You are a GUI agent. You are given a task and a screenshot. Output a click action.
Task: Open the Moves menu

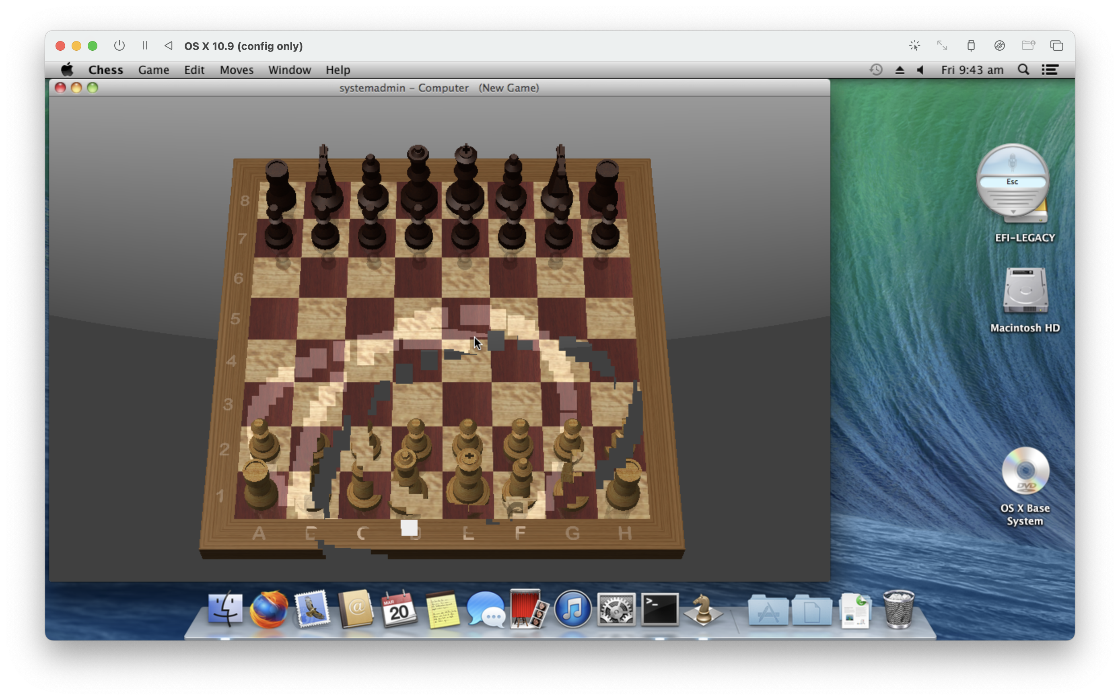(x=236, y=70)
